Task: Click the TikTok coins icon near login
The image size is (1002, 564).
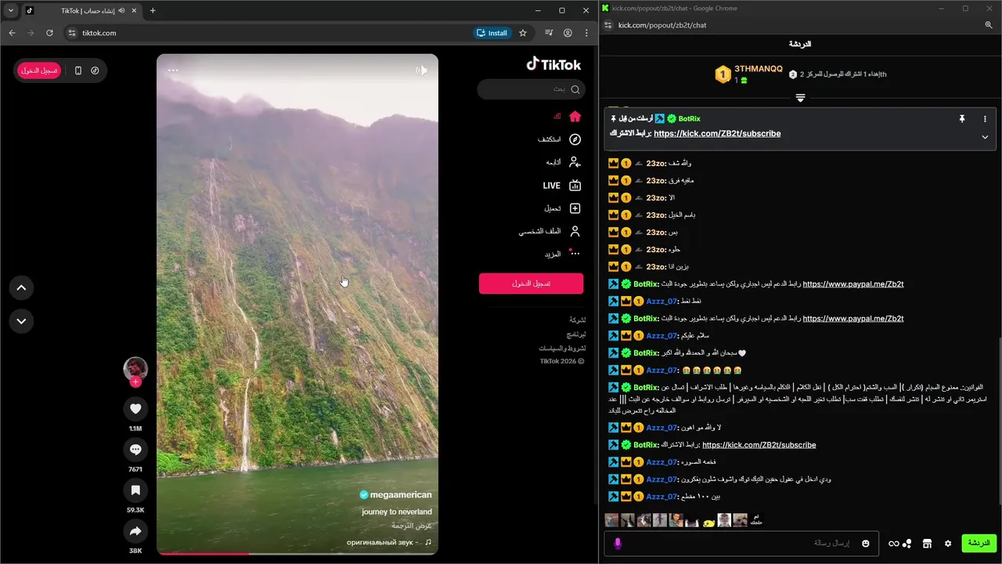Action: [x=95, y=70]
